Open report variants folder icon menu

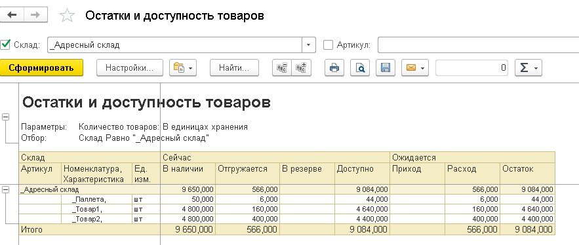(183, 68)
